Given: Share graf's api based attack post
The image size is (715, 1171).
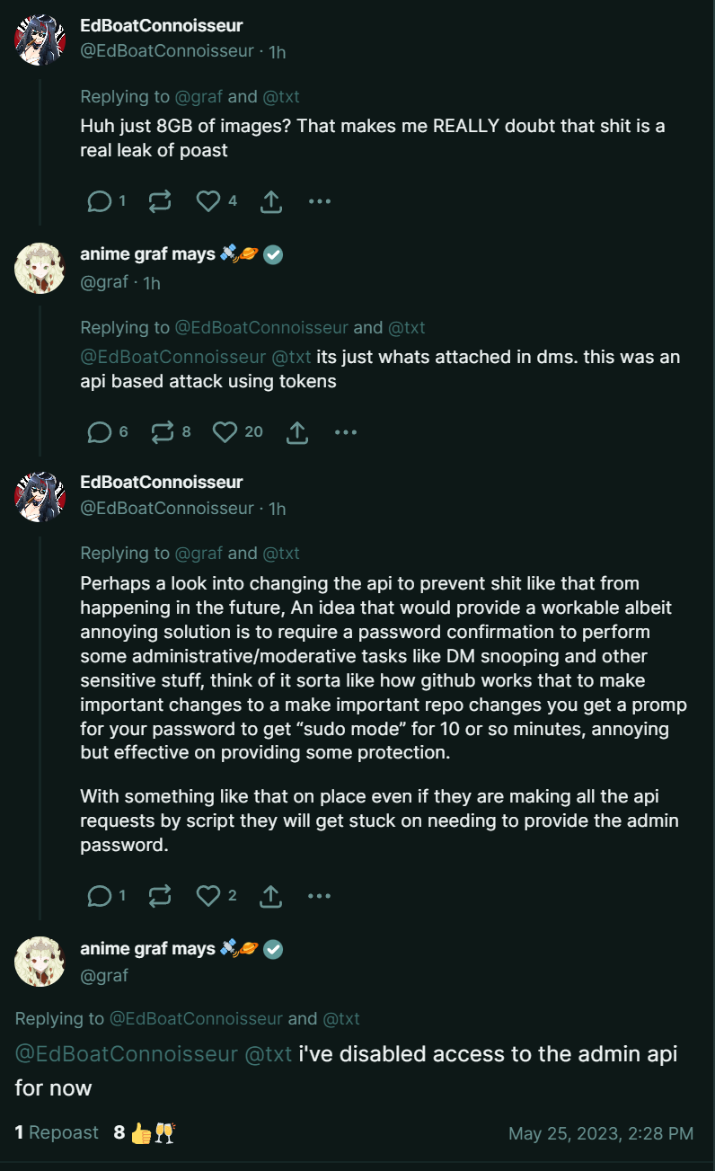Looking at the screenshot, I should (x=296, y=432).
